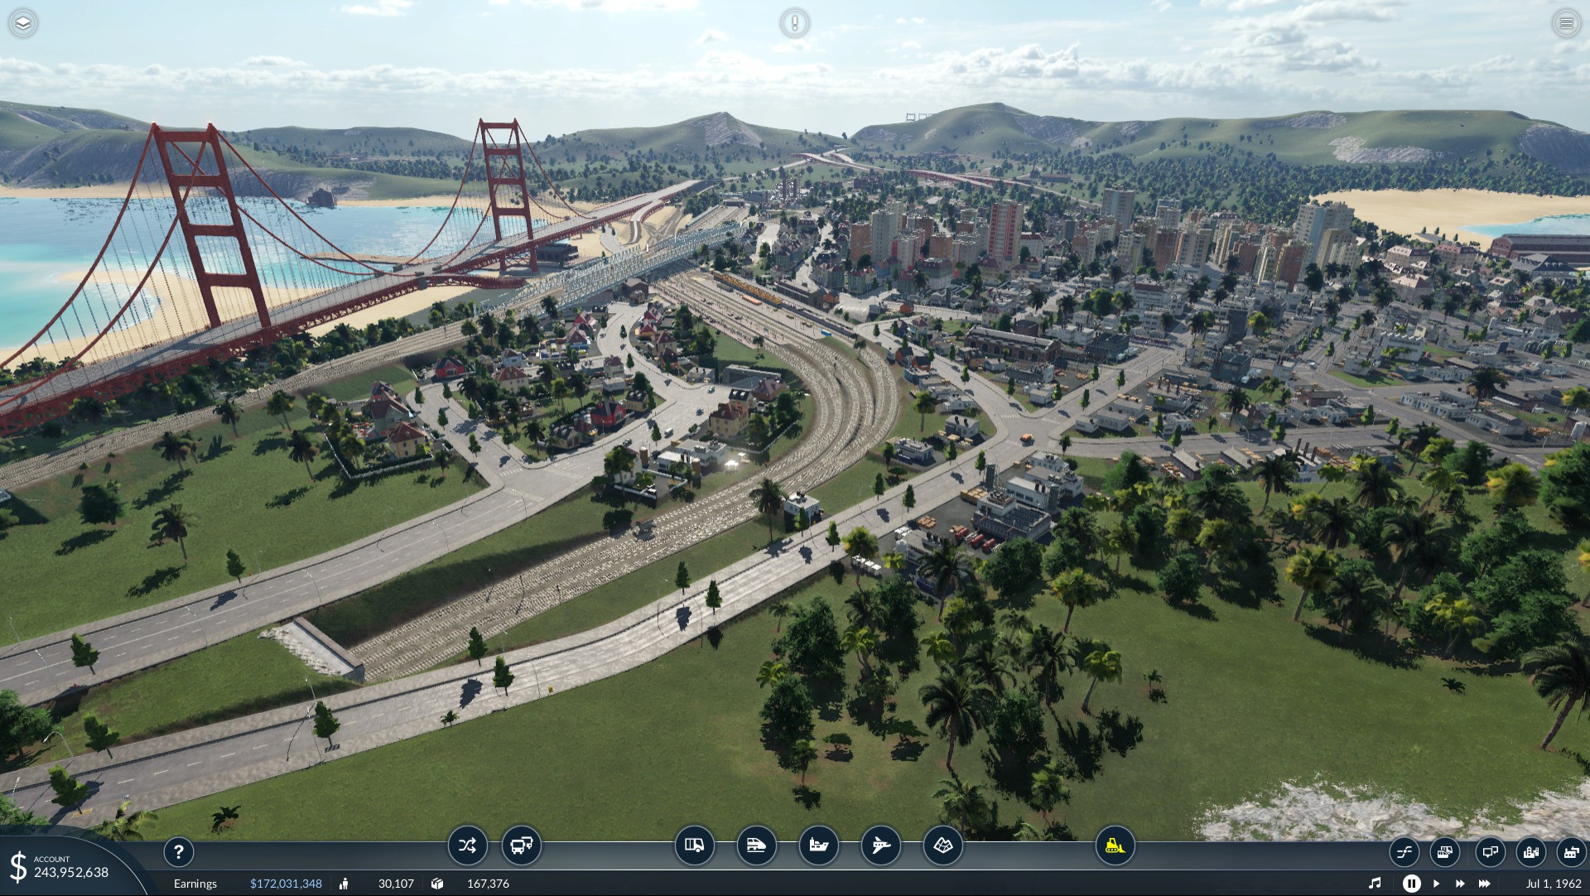Activate the yellow bulldozer tool
Viewport: 1590px width, 896px height.
pos(1115,845)
